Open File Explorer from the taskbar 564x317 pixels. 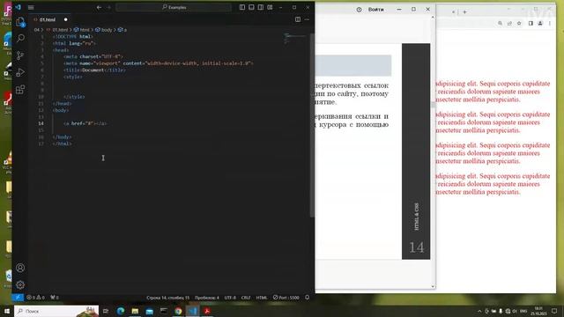tap(135, 311)
